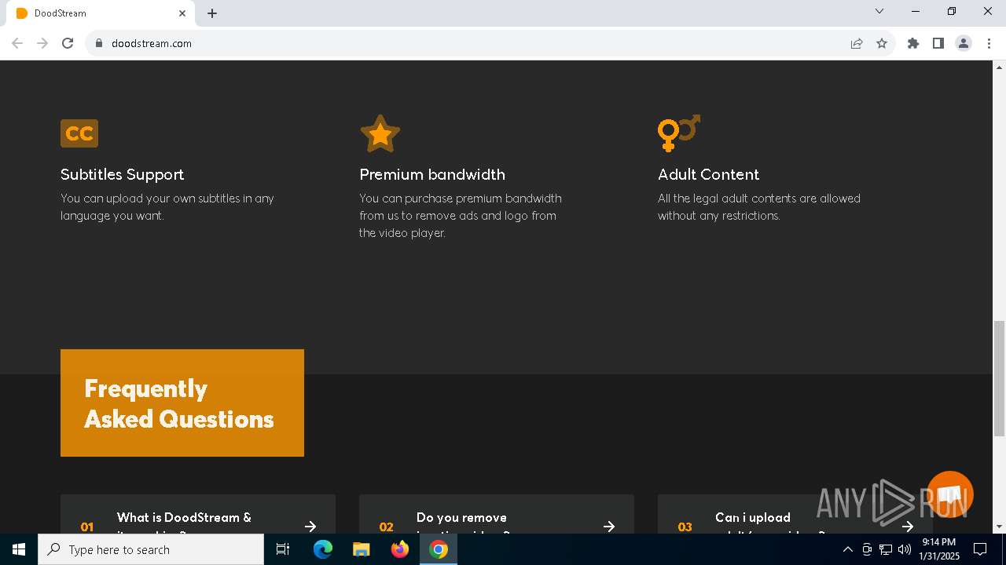Viewport: 1006px width, 565px height.
Task: Click the Adult Content gender symbols icon
Action: click(679, 133)
